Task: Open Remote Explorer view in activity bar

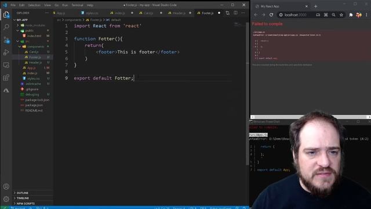Action: [6, 65]
